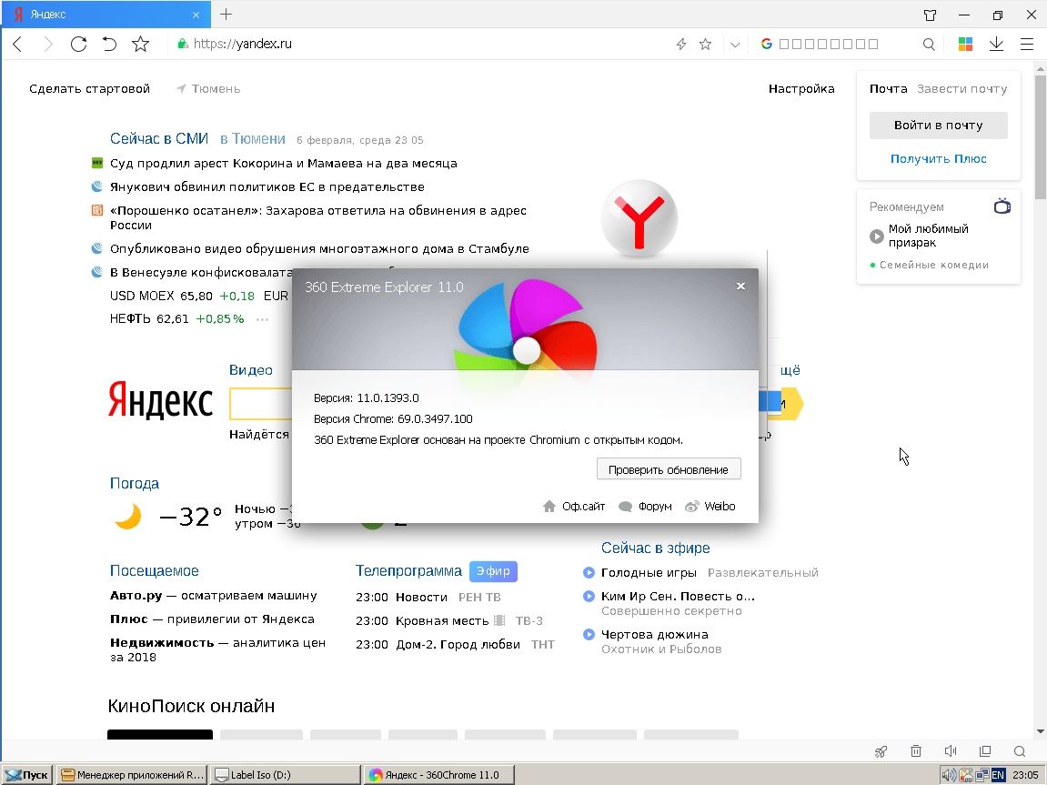Click the undo-close-tab arrow icon
This screenshot has height=785, width=1047.
[x=109, y=44]
